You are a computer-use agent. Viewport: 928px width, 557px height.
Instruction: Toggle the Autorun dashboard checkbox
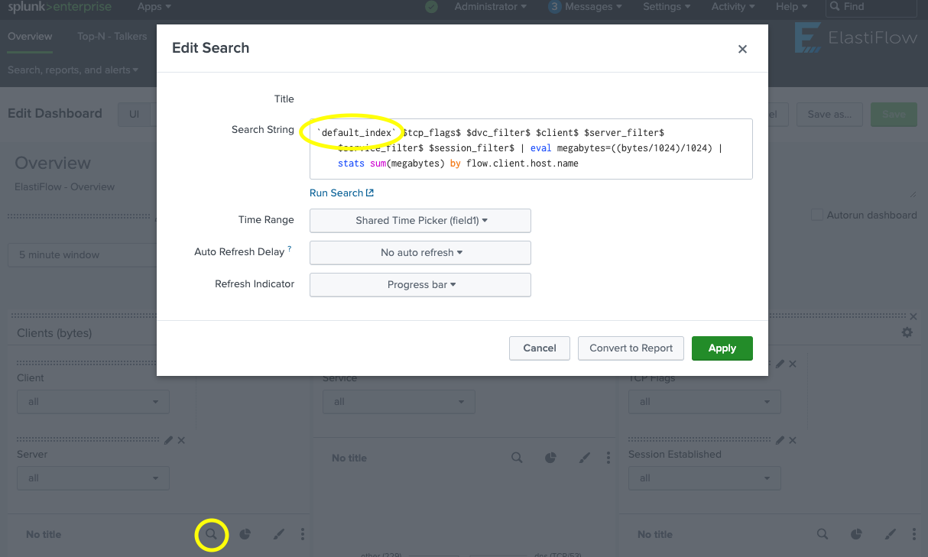click(817, 215)
